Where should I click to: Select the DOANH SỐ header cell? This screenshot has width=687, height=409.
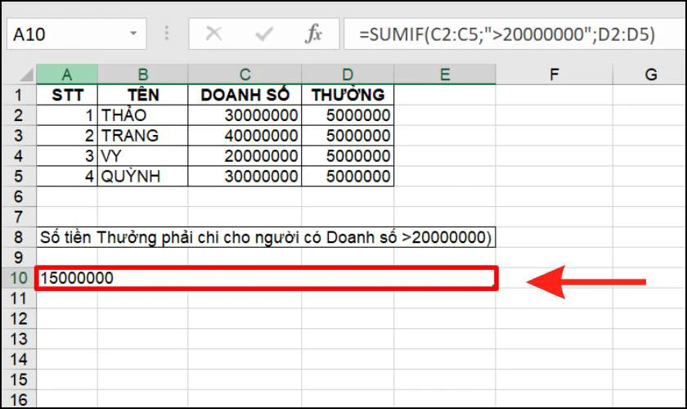tap(245, 95)
